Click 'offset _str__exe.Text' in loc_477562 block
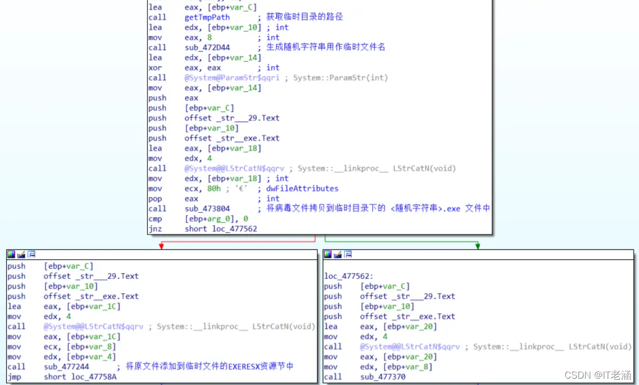Image resolution: width=639 pixels, height=385 pixels. click(408, 316)
